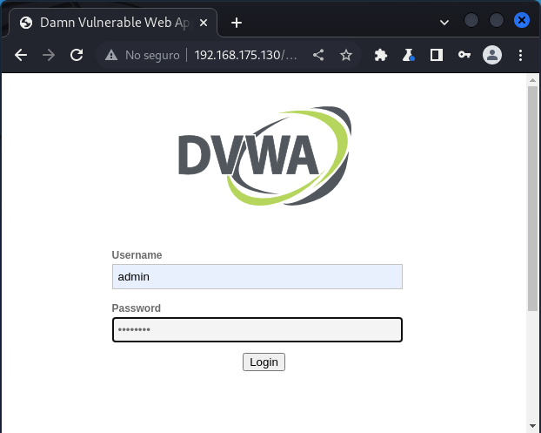Click the address bar URL 192.168.175.130
Image resolution: width=541 pixels, height=433 pixels.
(x=246, y=55)
